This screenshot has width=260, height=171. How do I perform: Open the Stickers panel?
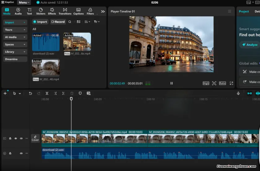pyautogui.click(x=41, y=11)
